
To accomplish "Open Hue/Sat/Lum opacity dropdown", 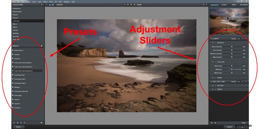I will [x=242, y=82].
